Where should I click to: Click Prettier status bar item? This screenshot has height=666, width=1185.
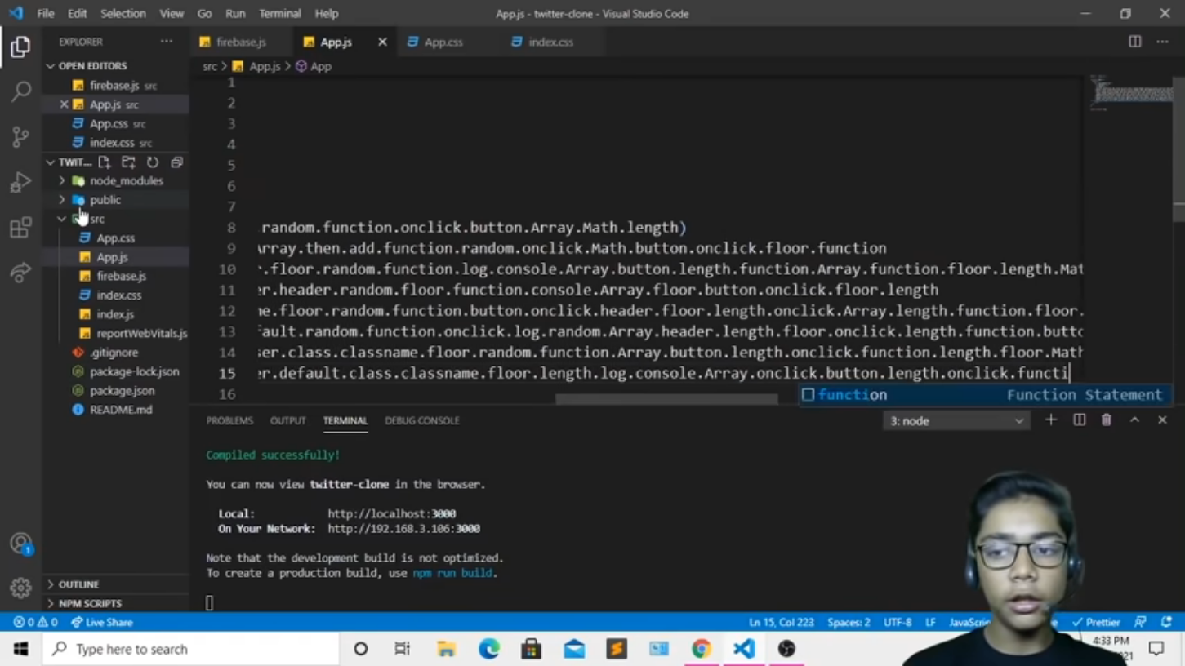1096,622
